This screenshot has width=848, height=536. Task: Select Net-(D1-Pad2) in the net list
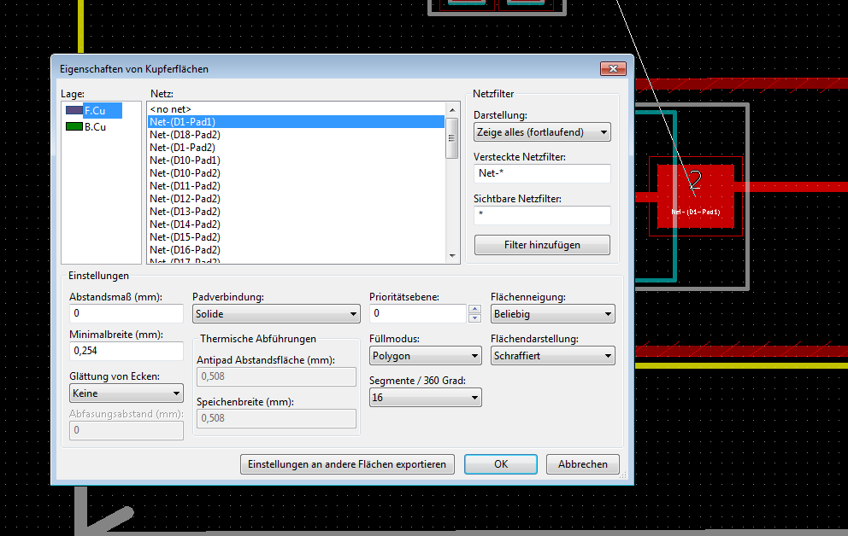tap(296, 148)
